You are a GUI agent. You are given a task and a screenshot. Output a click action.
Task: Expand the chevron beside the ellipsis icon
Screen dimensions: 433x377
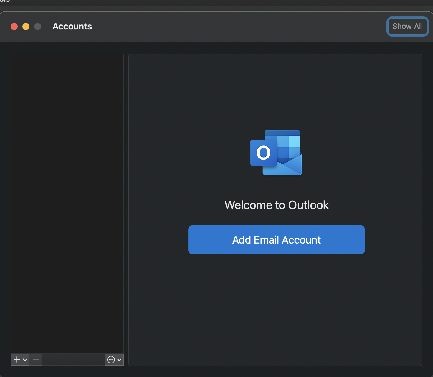click(119, 360)
